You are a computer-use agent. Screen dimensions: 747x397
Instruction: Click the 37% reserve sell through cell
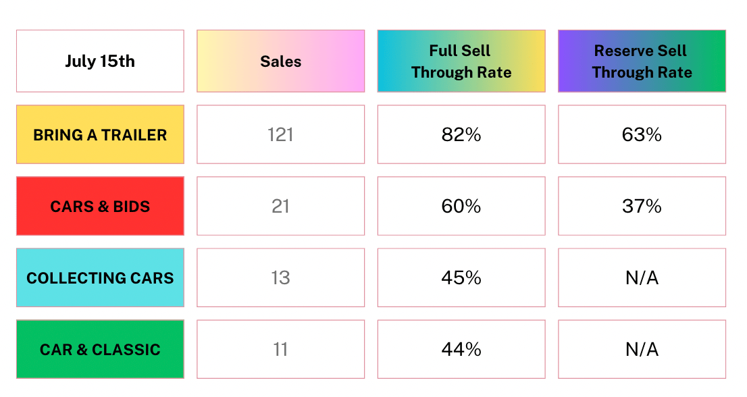(x=642, y=206)
